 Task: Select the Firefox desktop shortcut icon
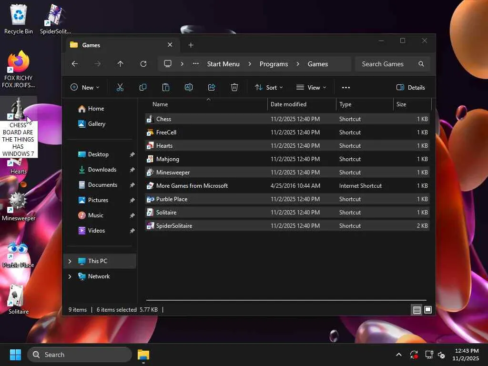[19, 69]
